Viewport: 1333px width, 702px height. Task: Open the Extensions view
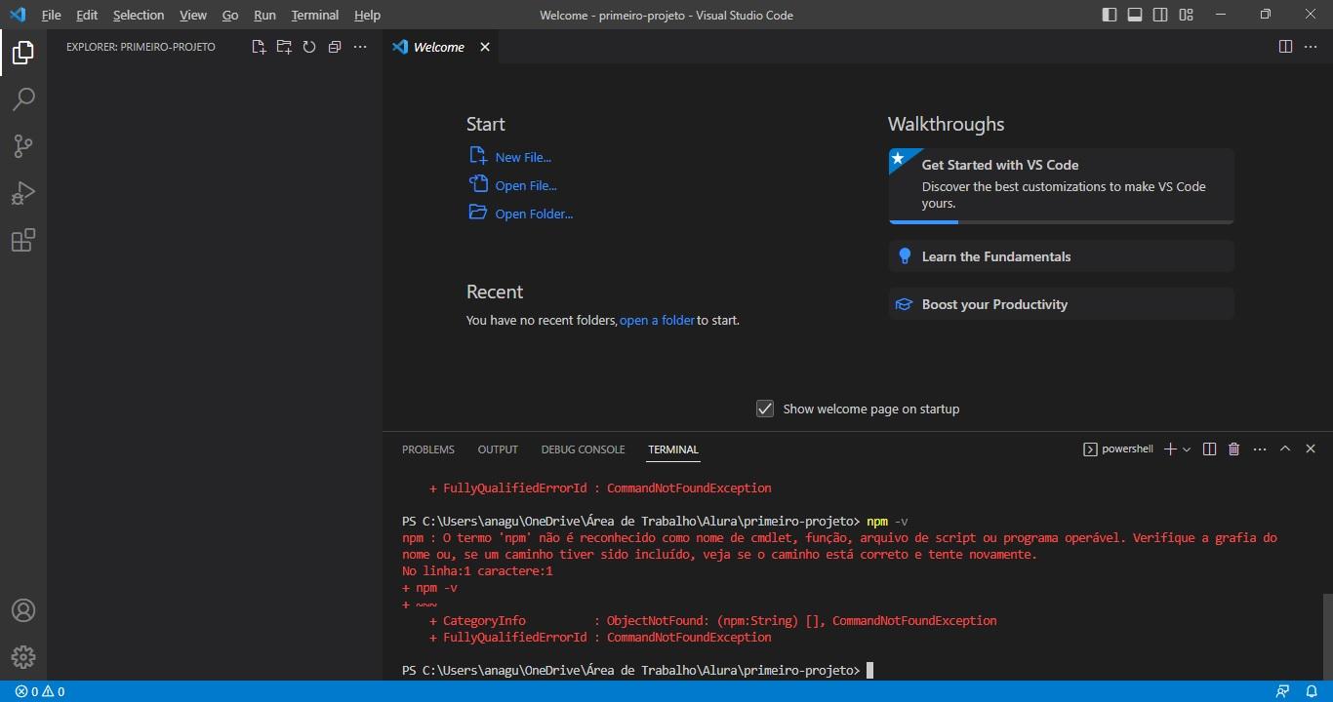[23, 240]
